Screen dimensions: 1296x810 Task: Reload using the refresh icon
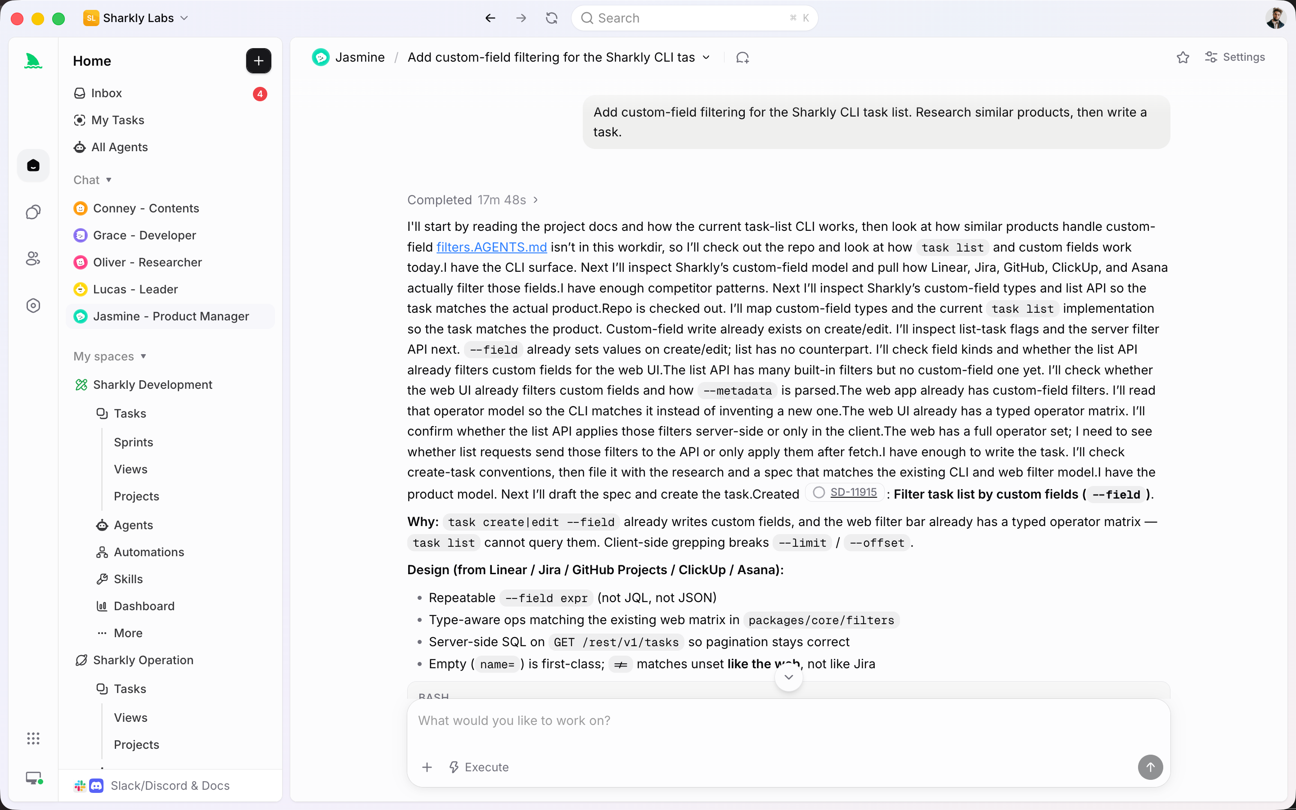(552, 18)
